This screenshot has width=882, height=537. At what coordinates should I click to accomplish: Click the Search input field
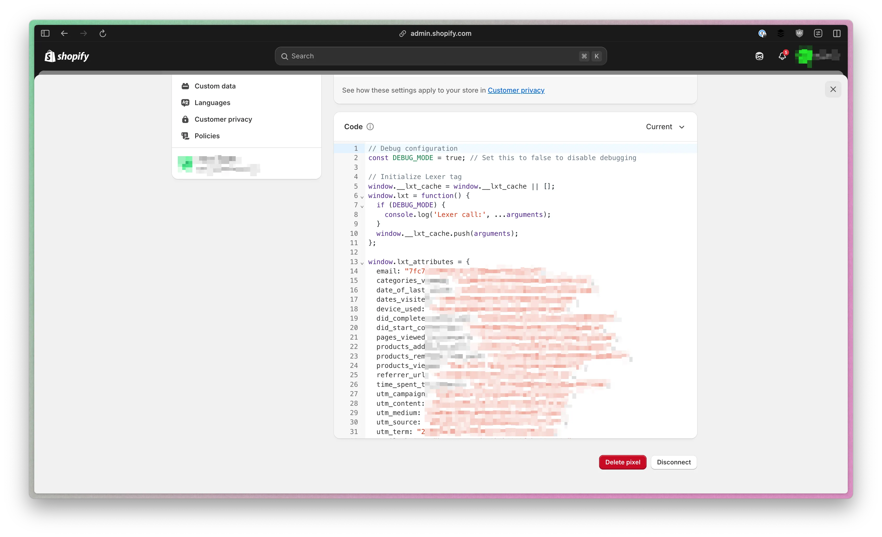430,56
